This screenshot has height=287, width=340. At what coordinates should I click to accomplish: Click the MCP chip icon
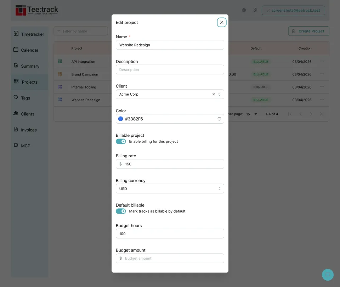[16, 145]
